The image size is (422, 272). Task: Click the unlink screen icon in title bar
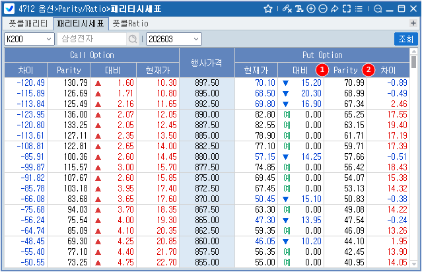(x=286, y=9)
